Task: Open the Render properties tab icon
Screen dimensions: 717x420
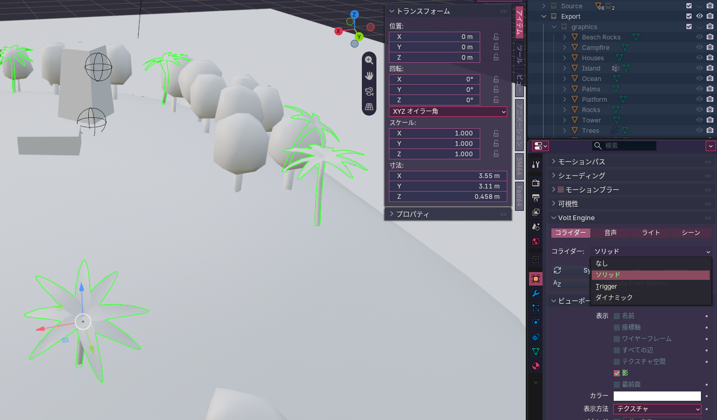Action: (x=536, y=183)
